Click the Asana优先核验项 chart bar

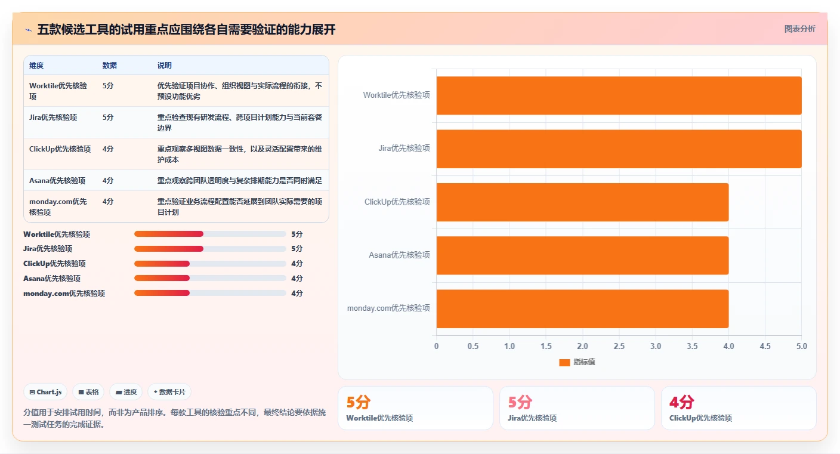pos(582,255)
